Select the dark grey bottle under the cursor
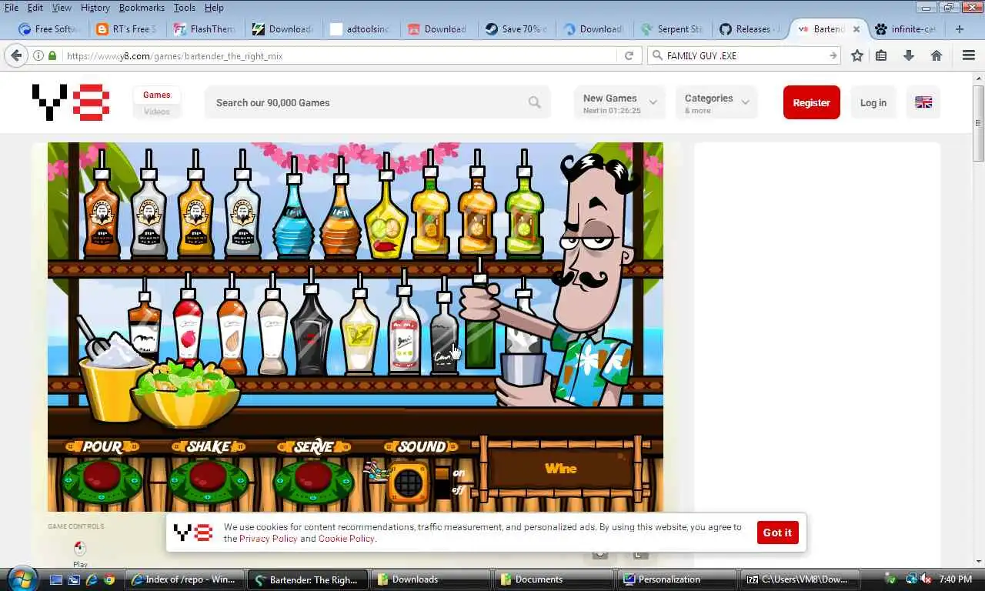 tap(444, 327)
